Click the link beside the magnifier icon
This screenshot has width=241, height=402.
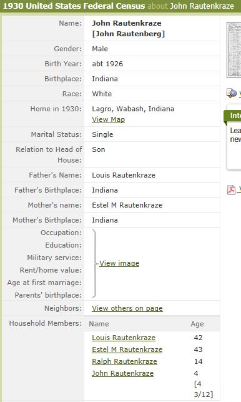click(240, 94)
